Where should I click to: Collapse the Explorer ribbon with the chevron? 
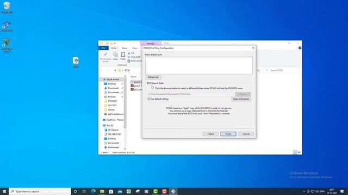[296, 48]
